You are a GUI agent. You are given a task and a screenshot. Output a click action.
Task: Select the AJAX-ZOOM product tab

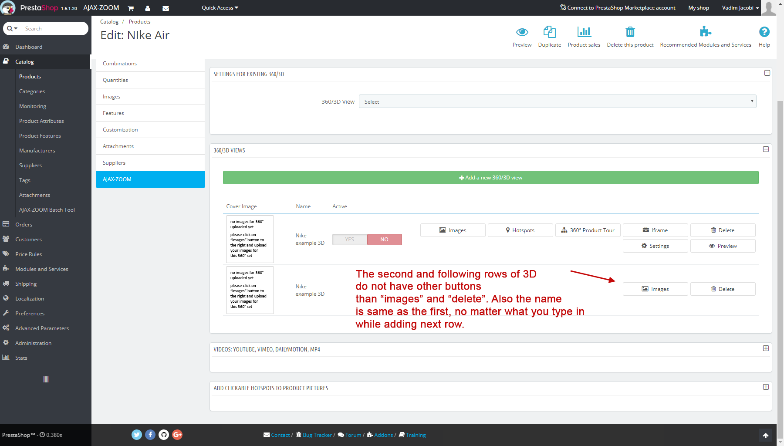click(x=150, y=179)
